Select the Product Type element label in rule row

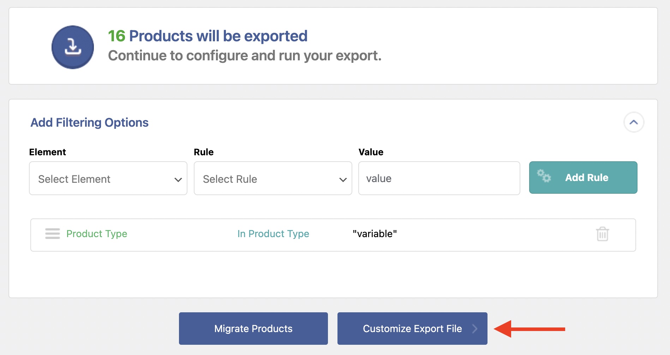tap(97, 234)
